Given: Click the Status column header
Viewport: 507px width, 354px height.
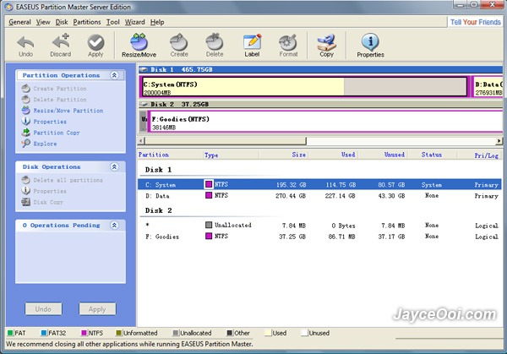Looking at the screenshot, I should 432,155.
